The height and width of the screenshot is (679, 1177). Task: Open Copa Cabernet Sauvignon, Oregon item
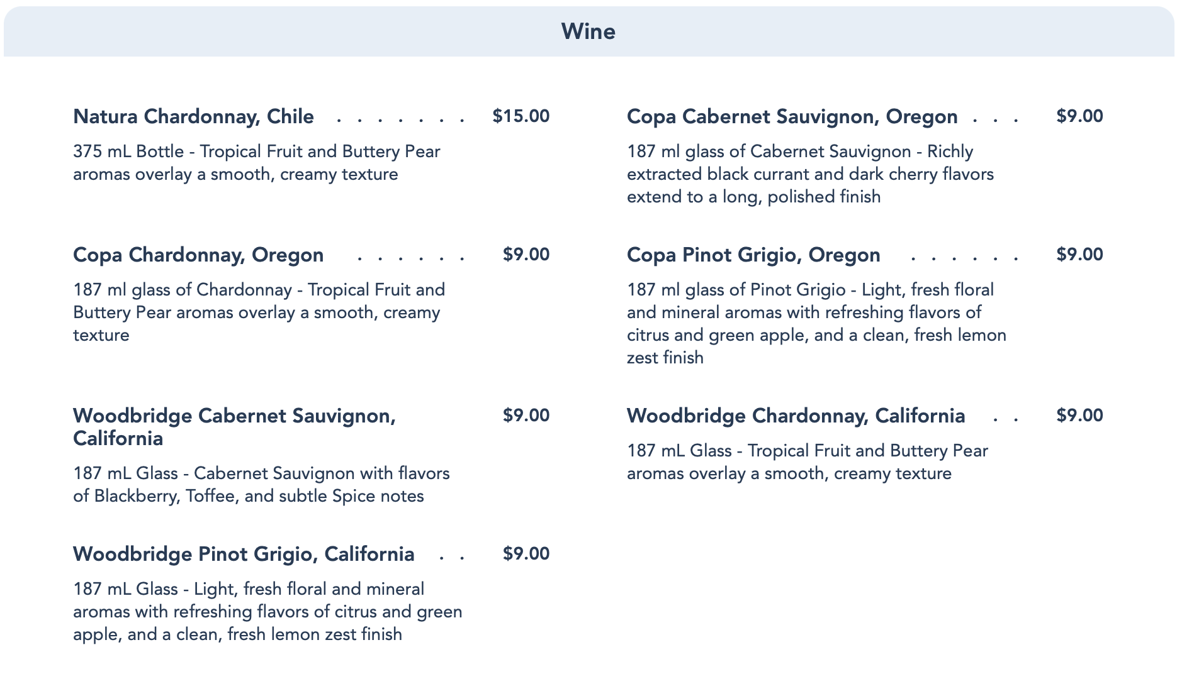[x=792, y=116]
